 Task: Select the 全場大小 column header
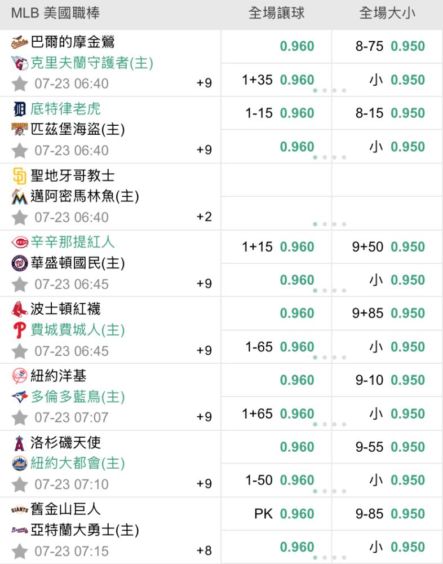tap(387, 14)
